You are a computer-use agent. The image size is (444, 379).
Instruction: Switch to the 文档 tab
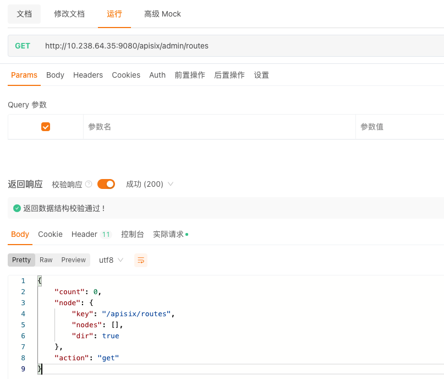tap(24, 14)
